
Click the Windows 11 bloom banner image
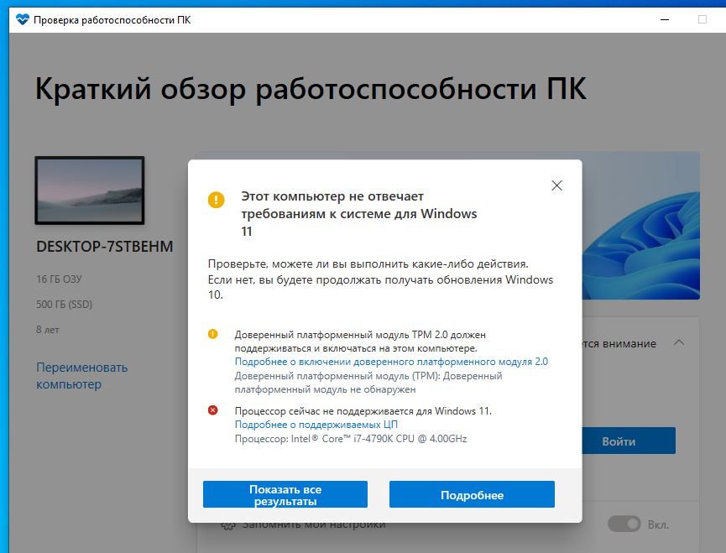click(641, 226)
